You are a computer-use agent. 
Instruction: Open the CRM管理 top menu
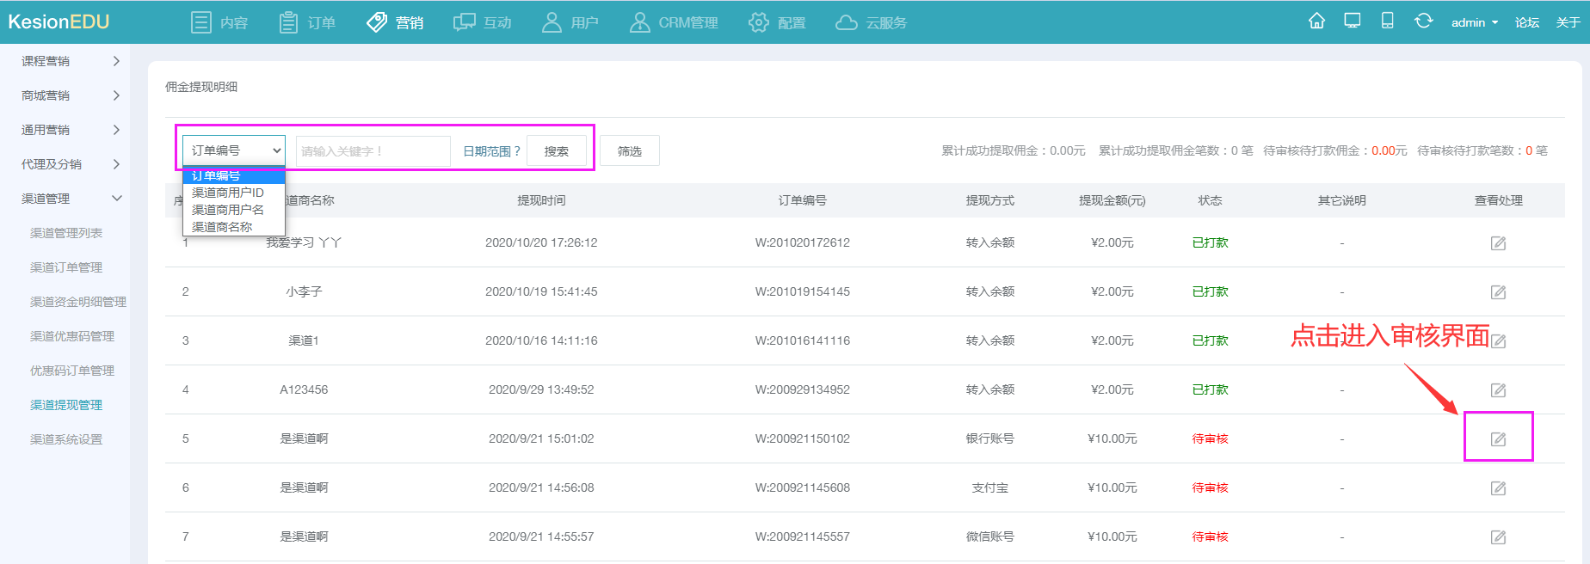675,22
